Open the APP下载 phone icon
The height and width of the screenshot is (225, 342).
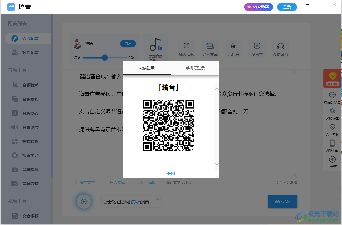(x=332, y=143)
